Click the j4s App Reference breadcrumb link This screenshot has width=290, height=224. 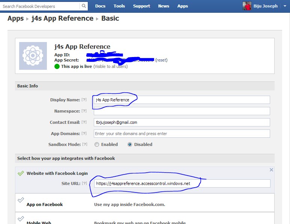click(62, 18)
